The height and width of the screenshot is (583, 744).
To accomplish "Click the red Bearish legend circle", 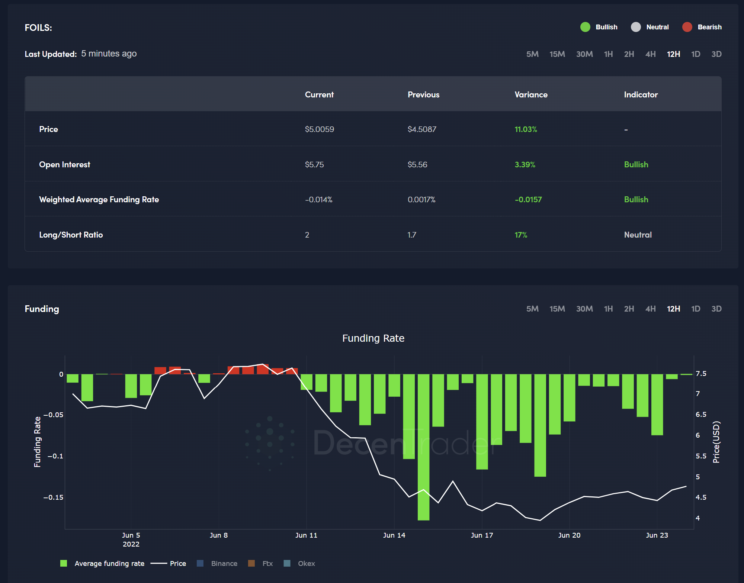I will (x=687, y=27).
